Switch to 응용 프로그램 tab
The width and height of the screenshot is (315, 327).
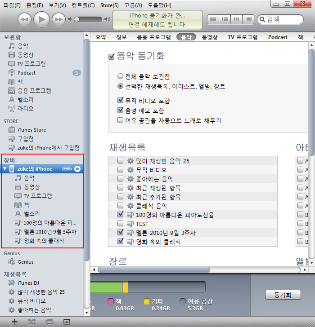pyautogui.click(x=154, y=37)
